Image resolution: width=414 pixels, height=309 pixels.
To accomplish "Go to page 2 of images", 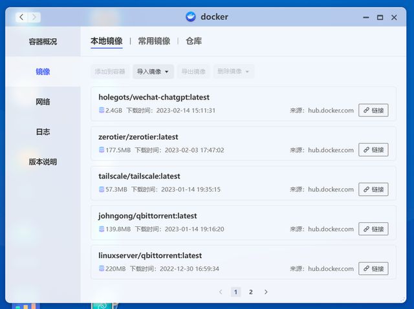I will (251, 292).
